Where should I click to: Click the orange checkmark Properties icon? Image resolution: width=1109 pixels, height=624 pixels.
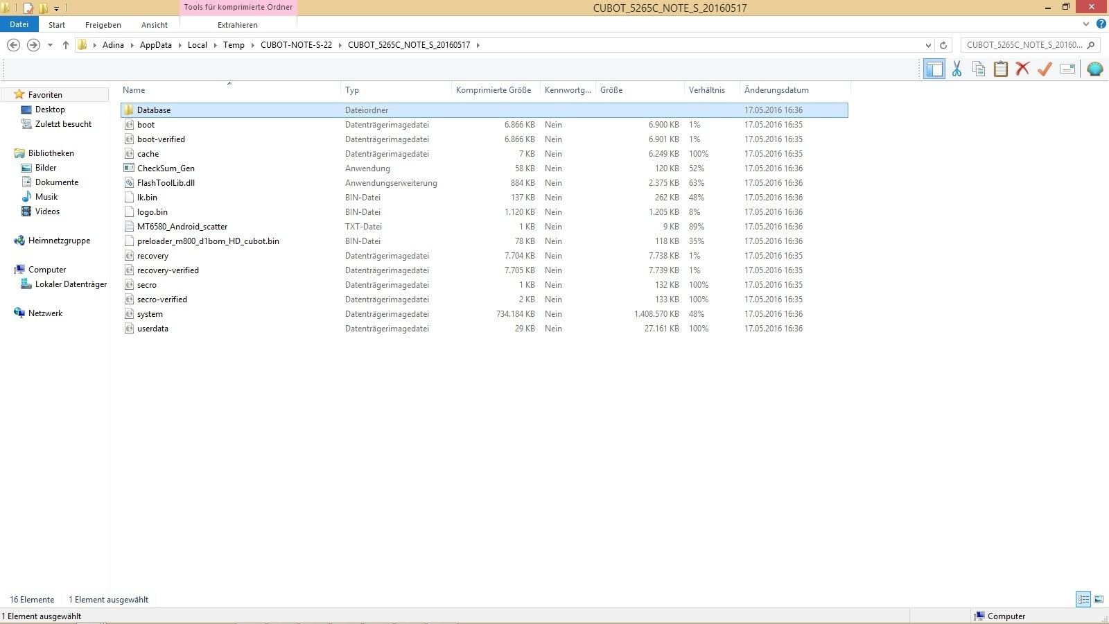[x=1045, y=69]
